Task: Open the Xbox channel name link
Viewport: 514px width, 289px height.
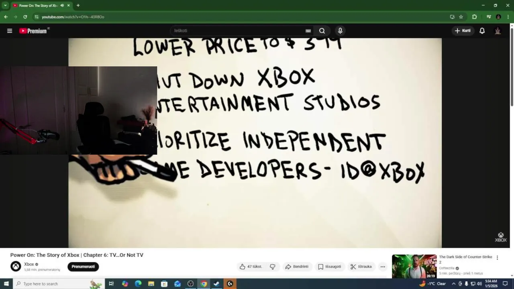Action: (x=29, y=264)
